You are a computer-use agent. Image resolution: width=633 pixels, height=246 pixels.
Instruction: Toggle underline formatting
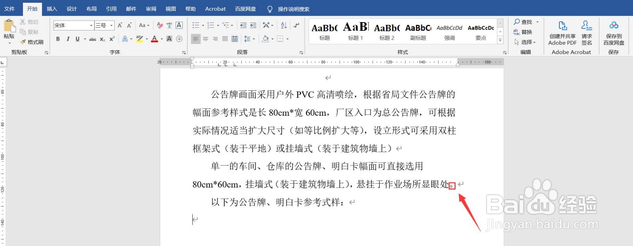78,39
